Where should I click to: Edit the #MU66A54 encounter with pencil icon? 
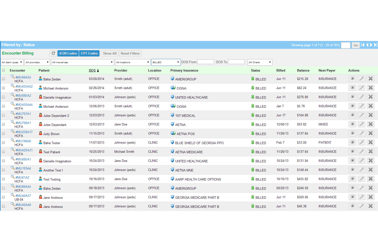pyautogui.click(x=361, y=79)
